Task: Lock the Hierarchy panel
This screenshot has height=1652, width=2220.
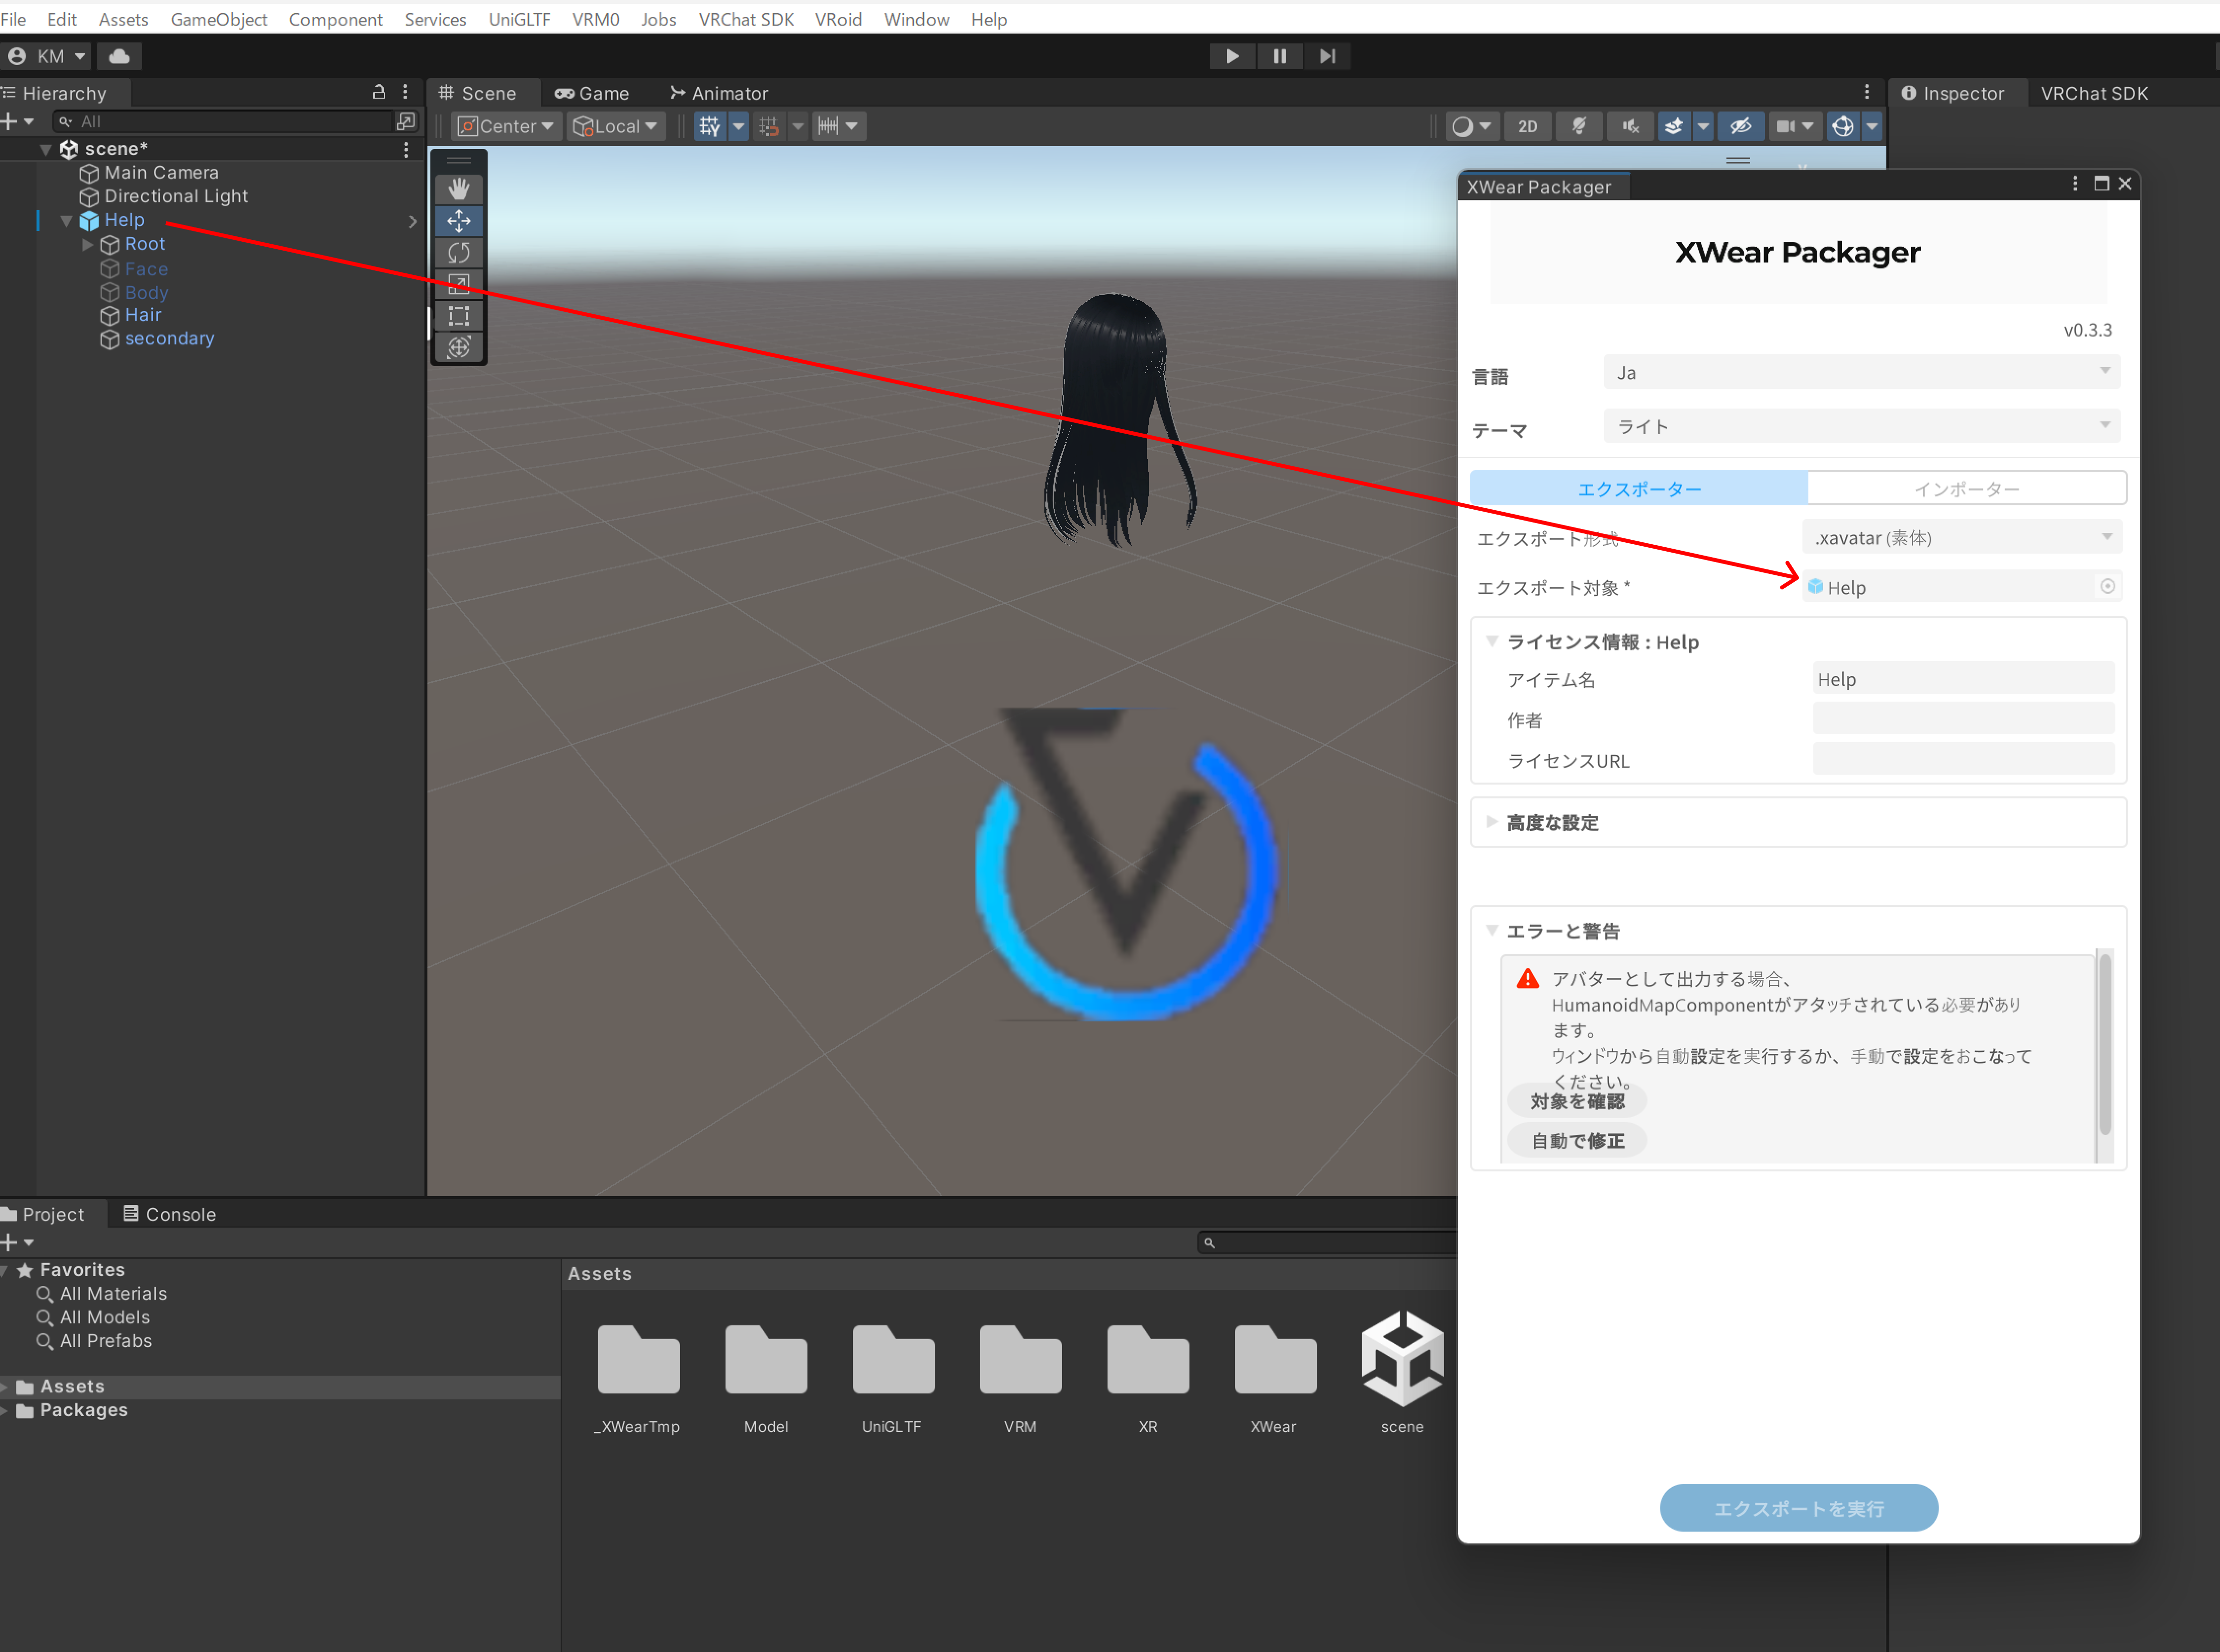Action: point(379,92)
